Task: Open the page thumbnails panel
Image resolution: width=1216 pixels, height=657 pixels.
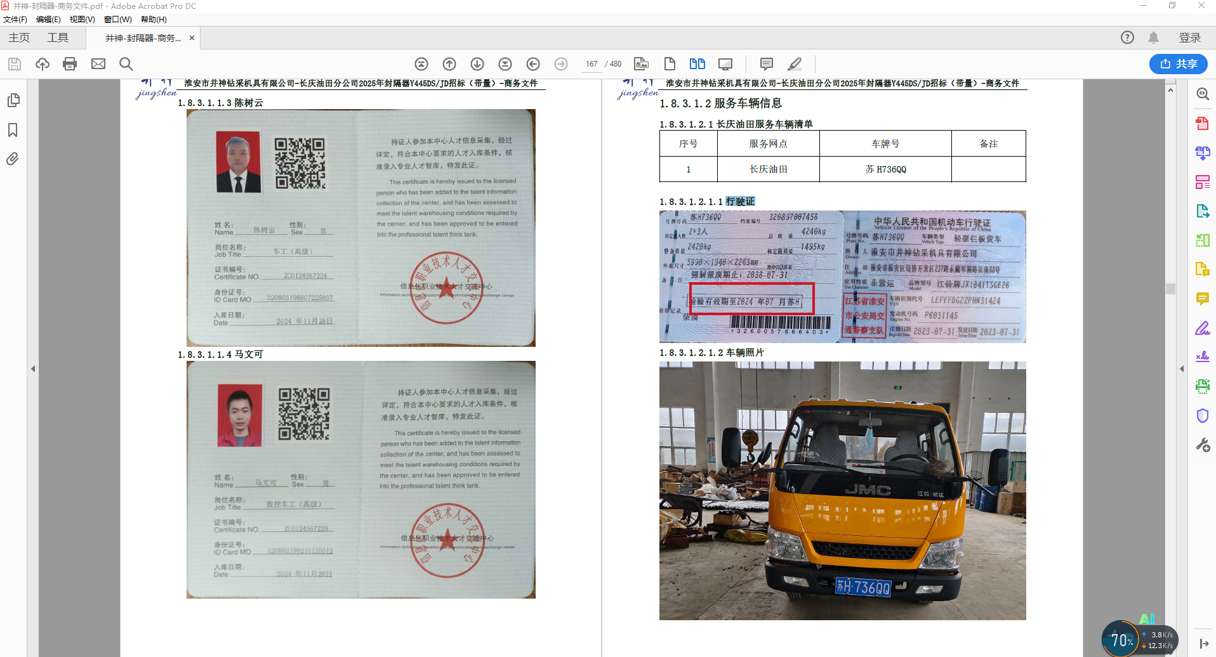Action: click(13, 100)
